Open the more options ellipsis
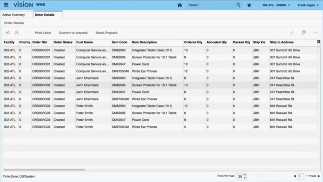The height and width of the screenshot is (182, 323). (315, 33)
